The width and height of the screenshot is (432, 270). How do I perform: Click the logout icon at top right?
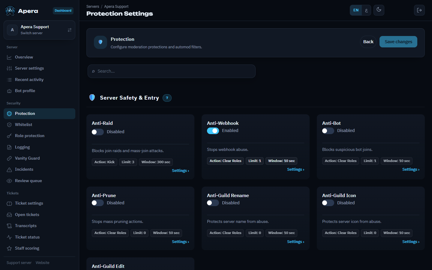tap(419, 10)
